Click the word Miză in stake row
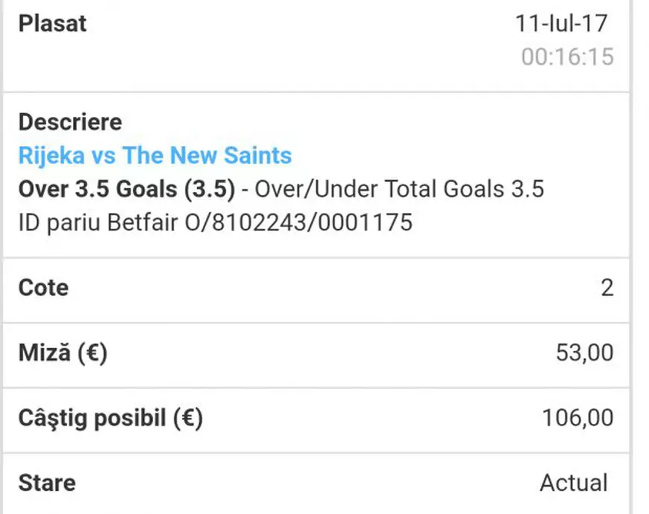The image size is (649, 514). 43,352
